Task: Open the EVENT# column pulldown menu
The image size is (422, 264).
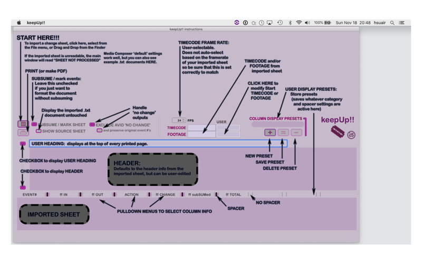Action: (30, 194)
